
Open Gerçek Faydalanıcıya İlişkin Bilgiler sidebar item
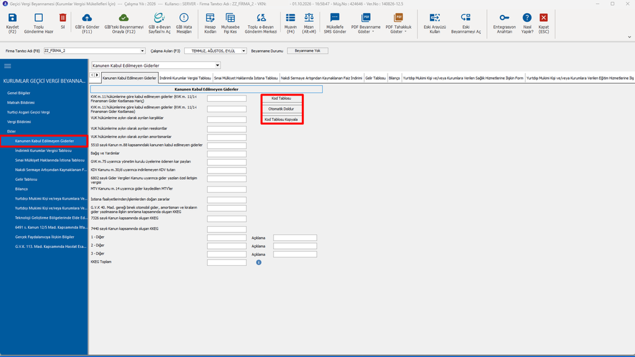click(x=45, y=237)
